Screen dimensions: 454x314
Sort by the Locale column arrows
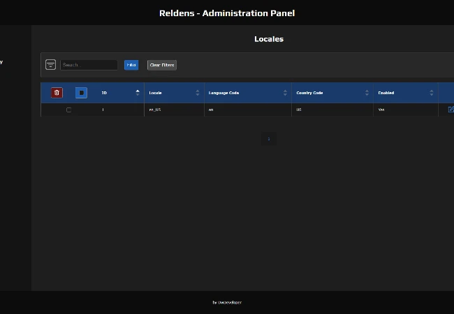point(198,93)
